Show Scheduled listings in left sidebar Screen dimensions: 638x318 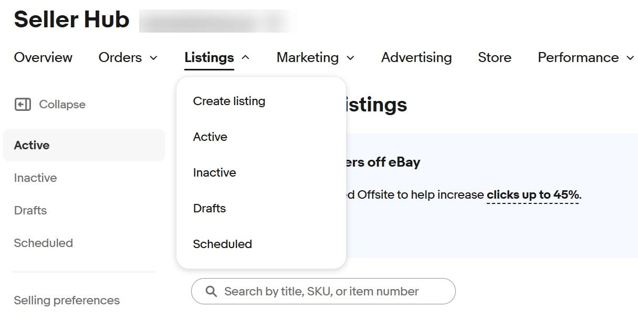point(43,243)
